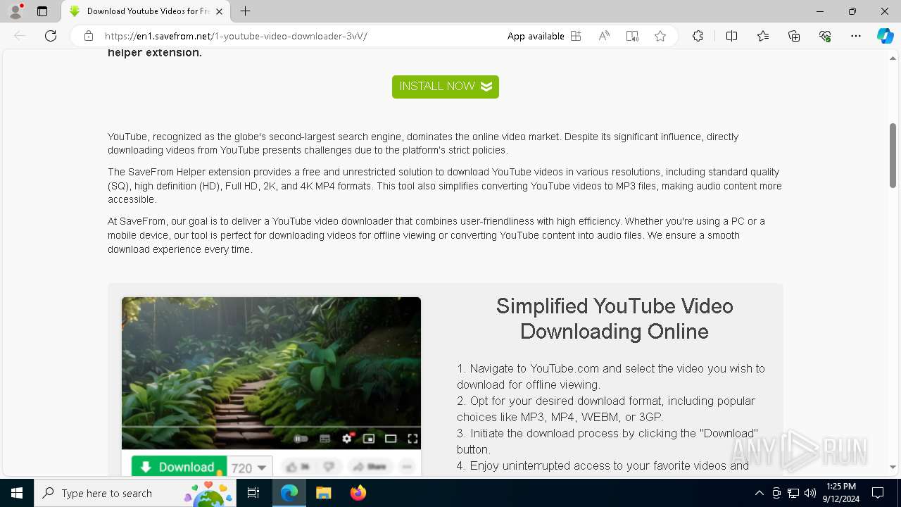This screenshot has width=901, height=507.
Task: Click the volume speaker tray icon
Action: (x=810, y=493)
